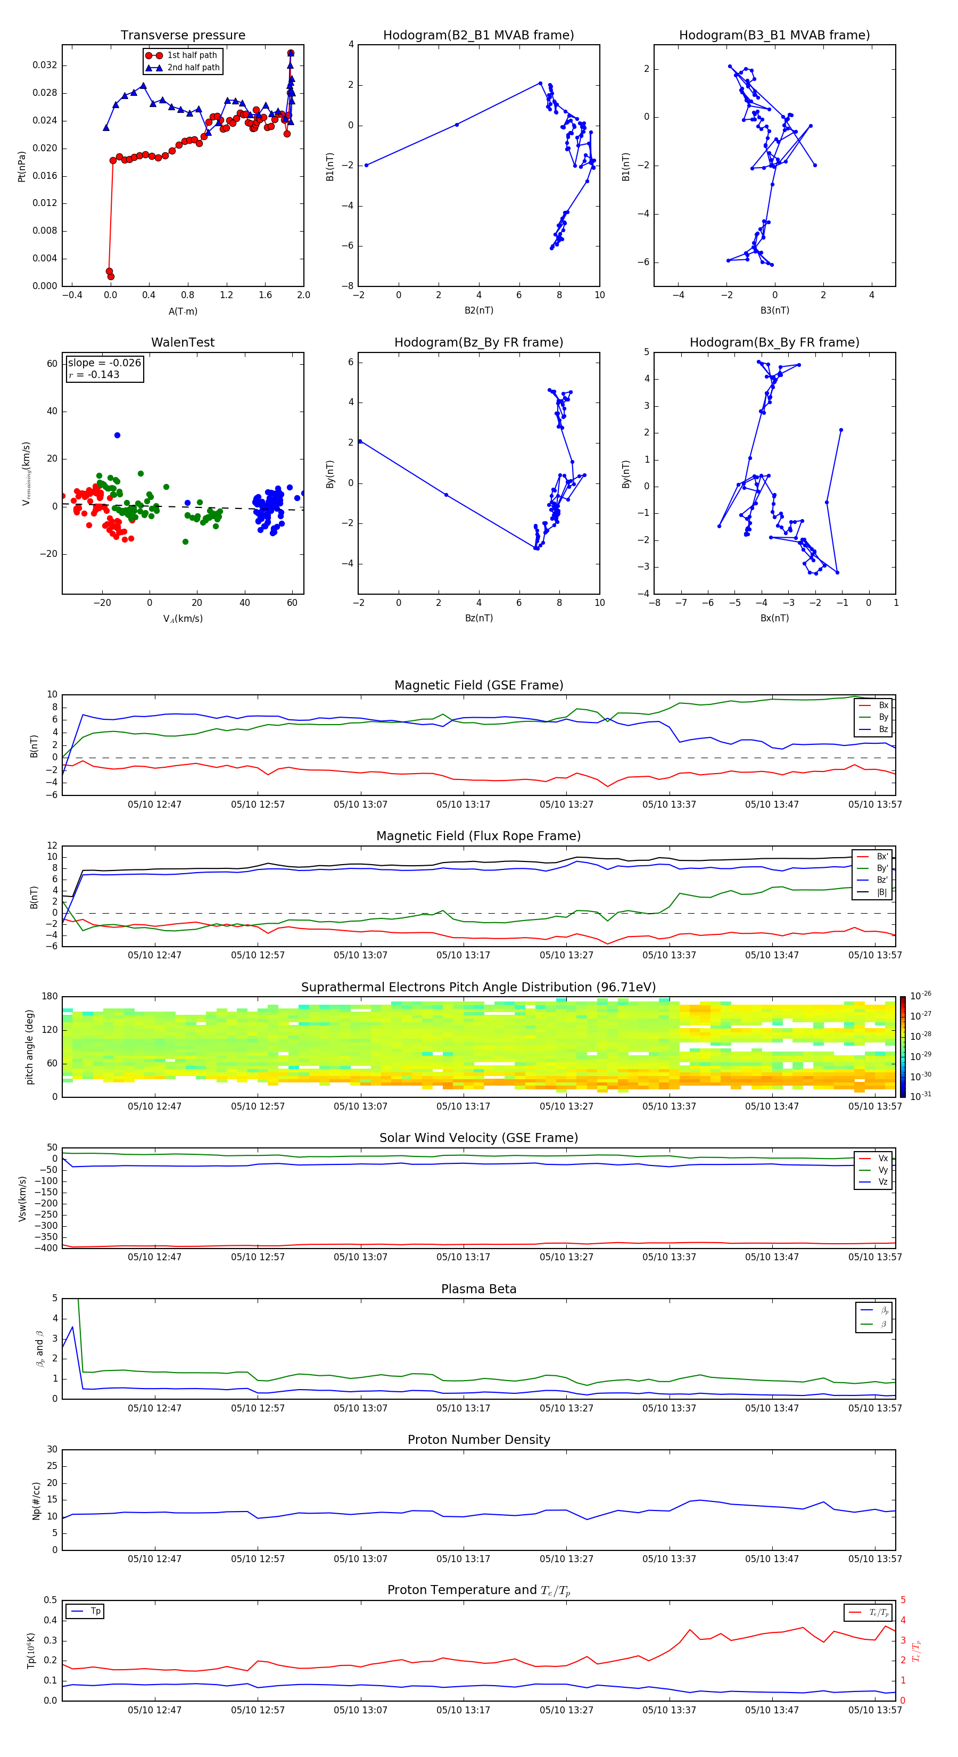Click the By entry in GSE legend
This screenshot has height=1757, width=958.
[x=874, y=718]
